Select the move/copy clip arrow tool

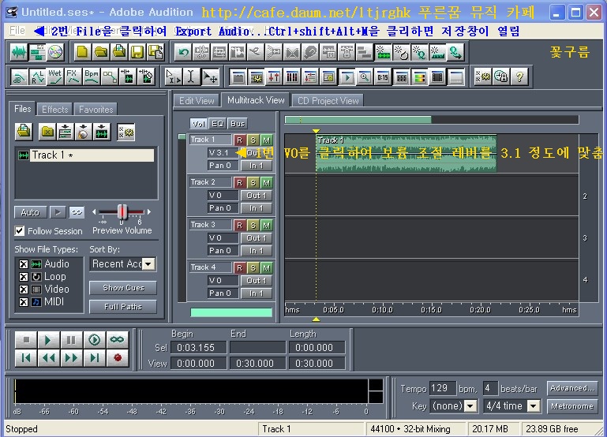tap(209, 77)
